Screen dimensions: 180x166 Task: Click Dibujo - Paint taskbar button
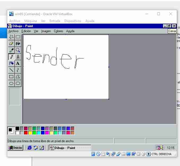tap(70, 148)
